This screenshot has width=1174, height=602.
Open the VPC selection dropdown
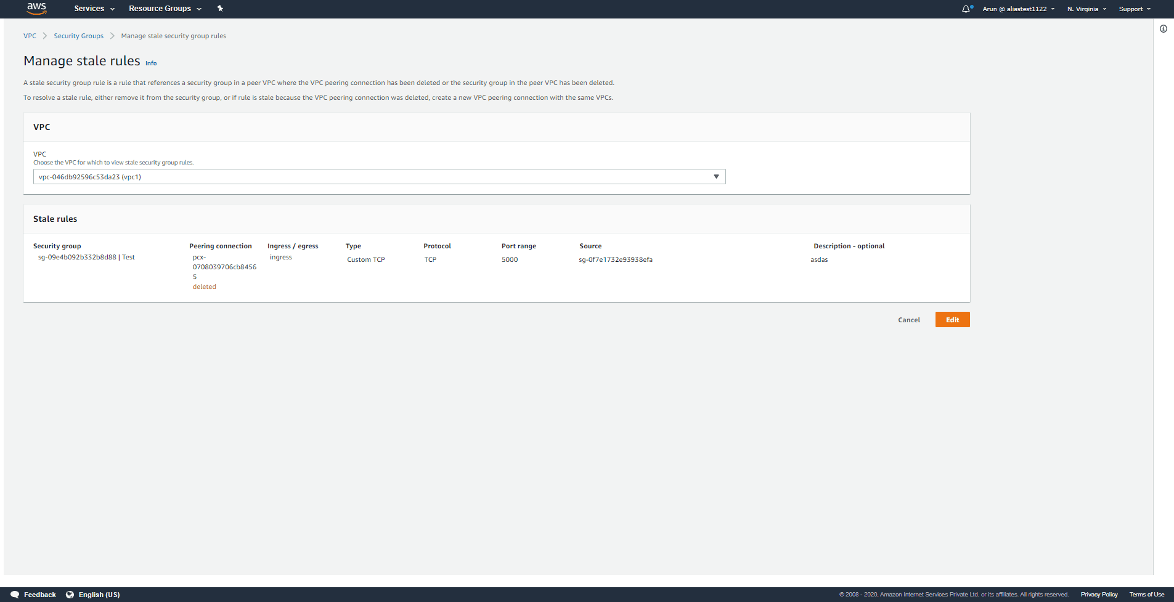coord(716,177)
